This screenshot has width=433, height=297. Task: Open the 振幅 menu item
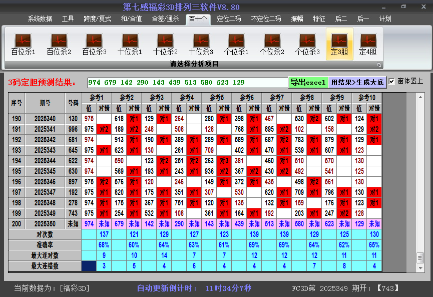[295, 19]
